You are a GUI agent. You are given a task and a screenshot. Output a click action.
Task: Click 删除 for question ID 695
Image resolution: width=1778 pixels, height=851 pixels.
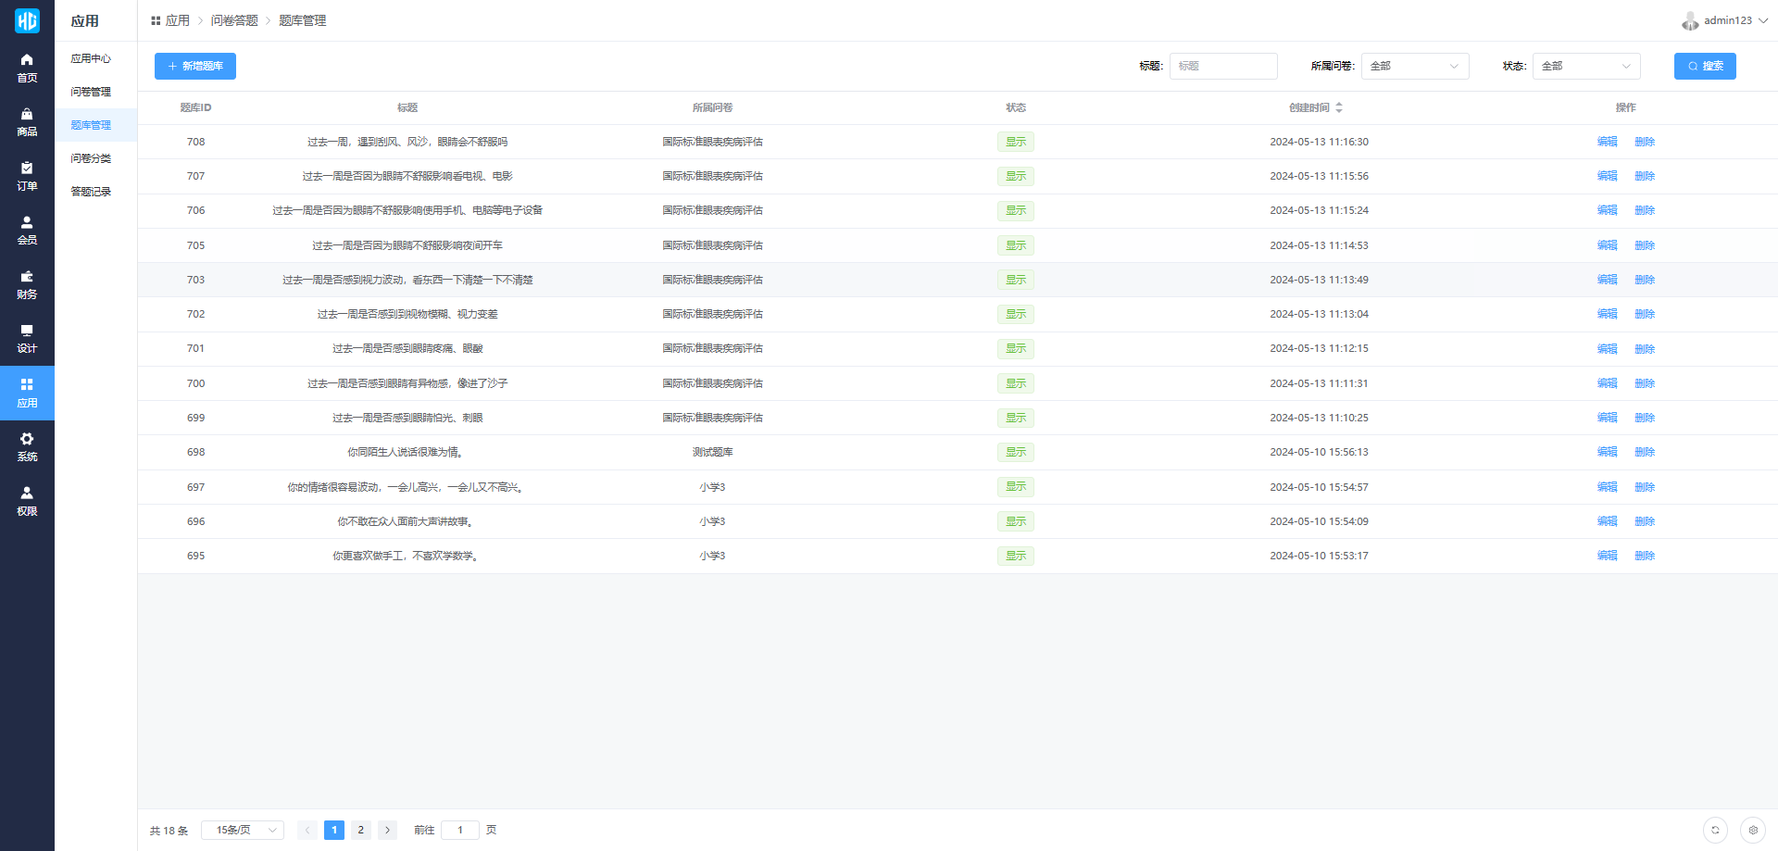point(1644,556)
